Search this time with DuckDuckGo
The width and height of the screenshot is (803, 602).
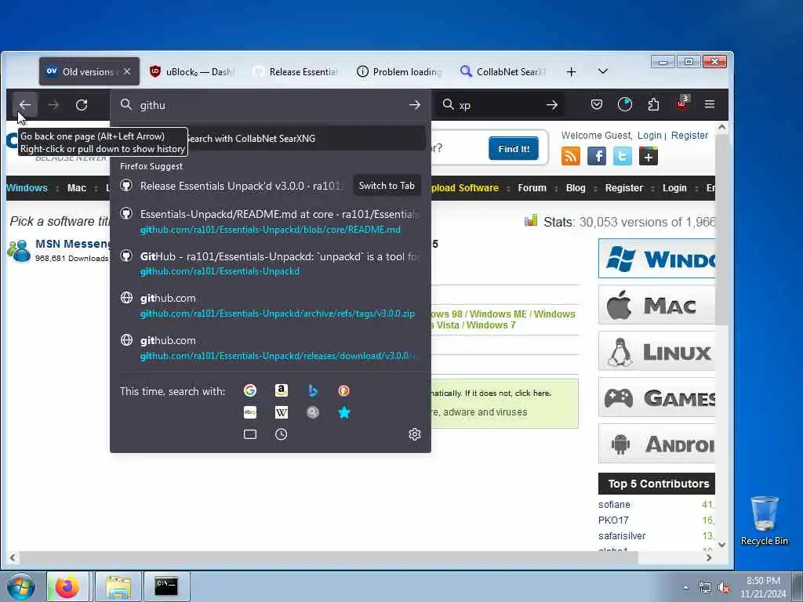click(343, 390)
